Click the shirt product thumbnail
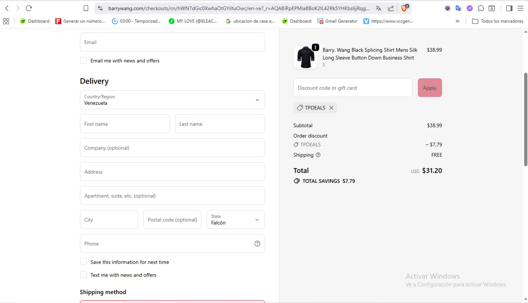The width and height of the screenshot is (528, 303). [x=306, y=57]
